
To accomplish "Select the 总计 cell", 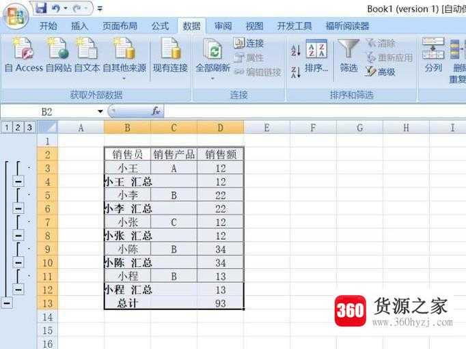I will click(128, 303).
